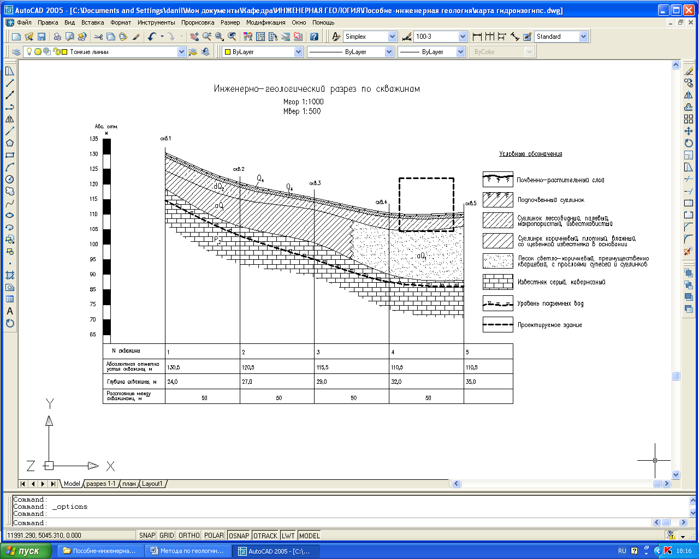Screen dimensions: 699x559
Task: Select the Line draw tool
Action: point(10,83)
